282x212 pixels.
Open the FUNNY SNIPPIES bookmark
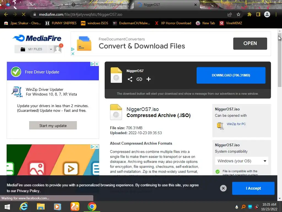click(x=61, y=23)
